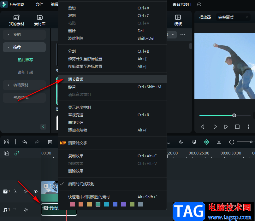
Task: Select 修剪开头至游标位置 option
Action: 112,59
